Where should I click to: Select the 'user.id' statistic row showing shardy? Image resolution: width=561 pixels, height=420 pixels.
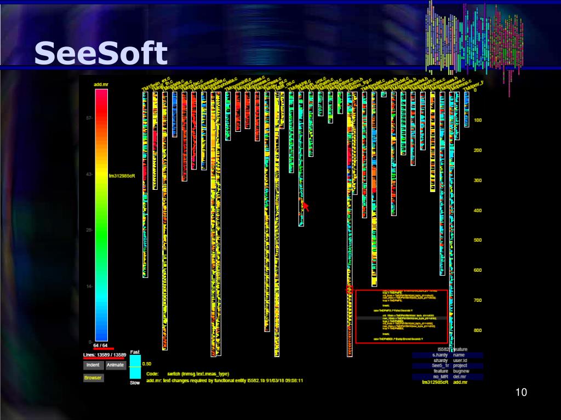coord(447,360)
